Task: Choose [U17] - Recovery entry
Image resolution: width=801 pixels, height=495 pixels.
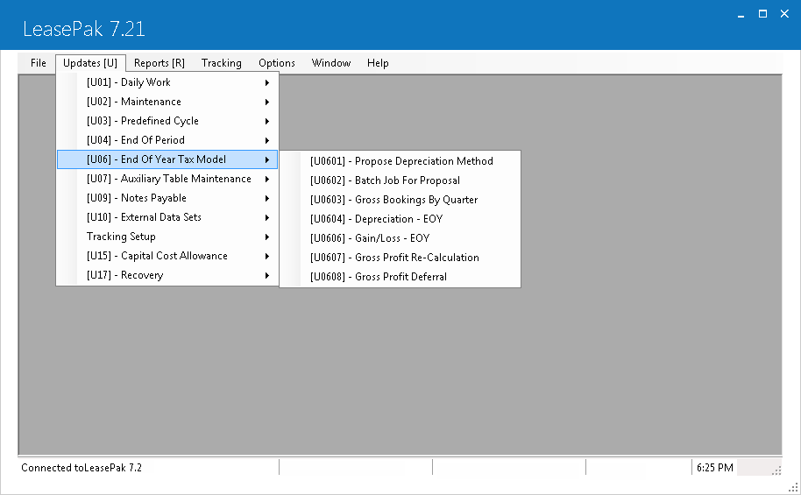Action: 167,275
